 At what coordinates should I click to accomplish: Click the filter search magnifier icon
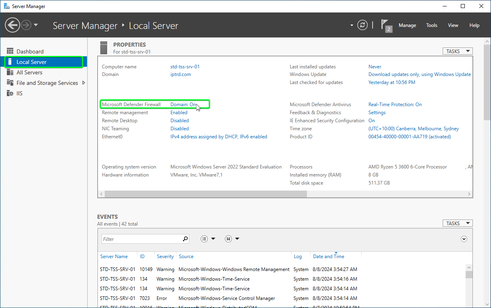click(x=185, y=239)
